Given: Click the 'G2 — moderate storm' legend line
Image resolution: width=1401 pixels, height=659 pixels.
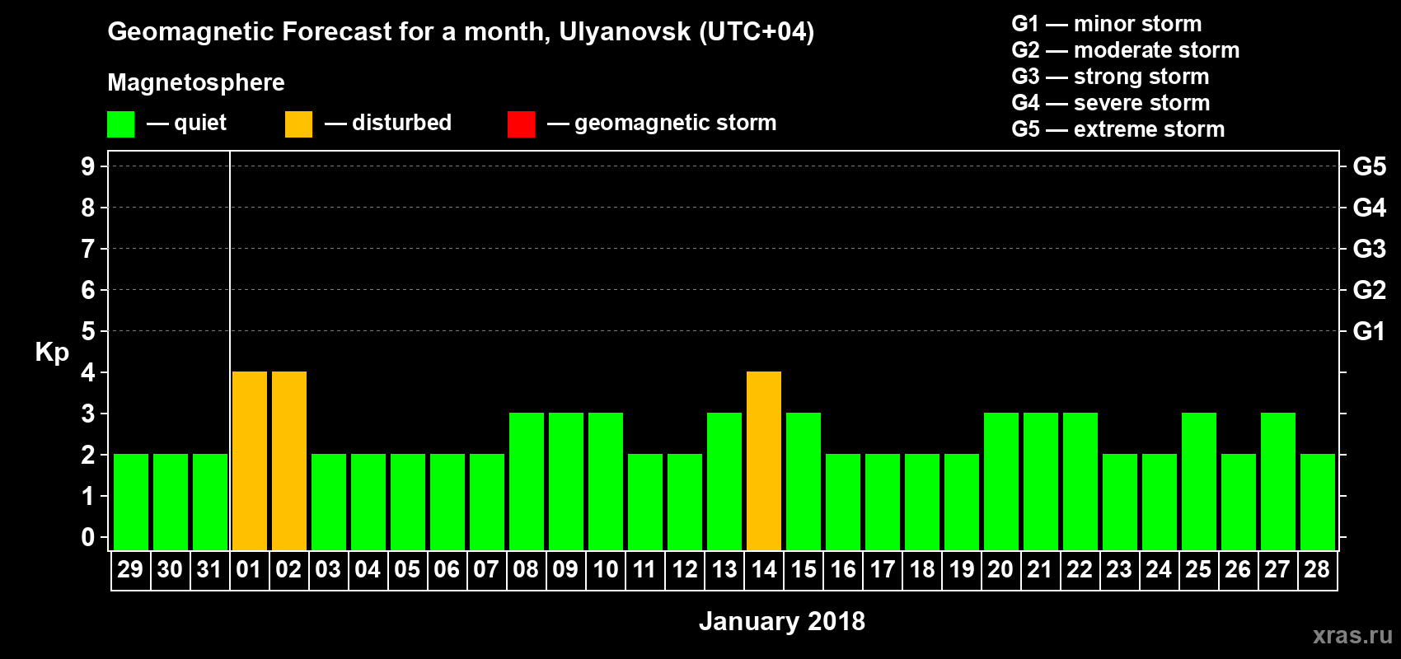Looking at the screenshot, I should coord(1126,50).
